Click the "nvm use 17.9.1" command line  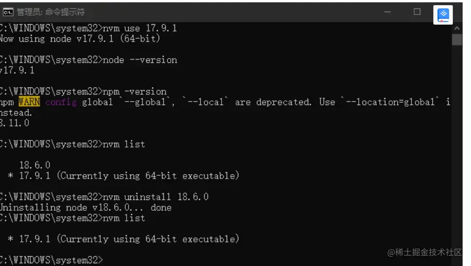coord(140,28)
